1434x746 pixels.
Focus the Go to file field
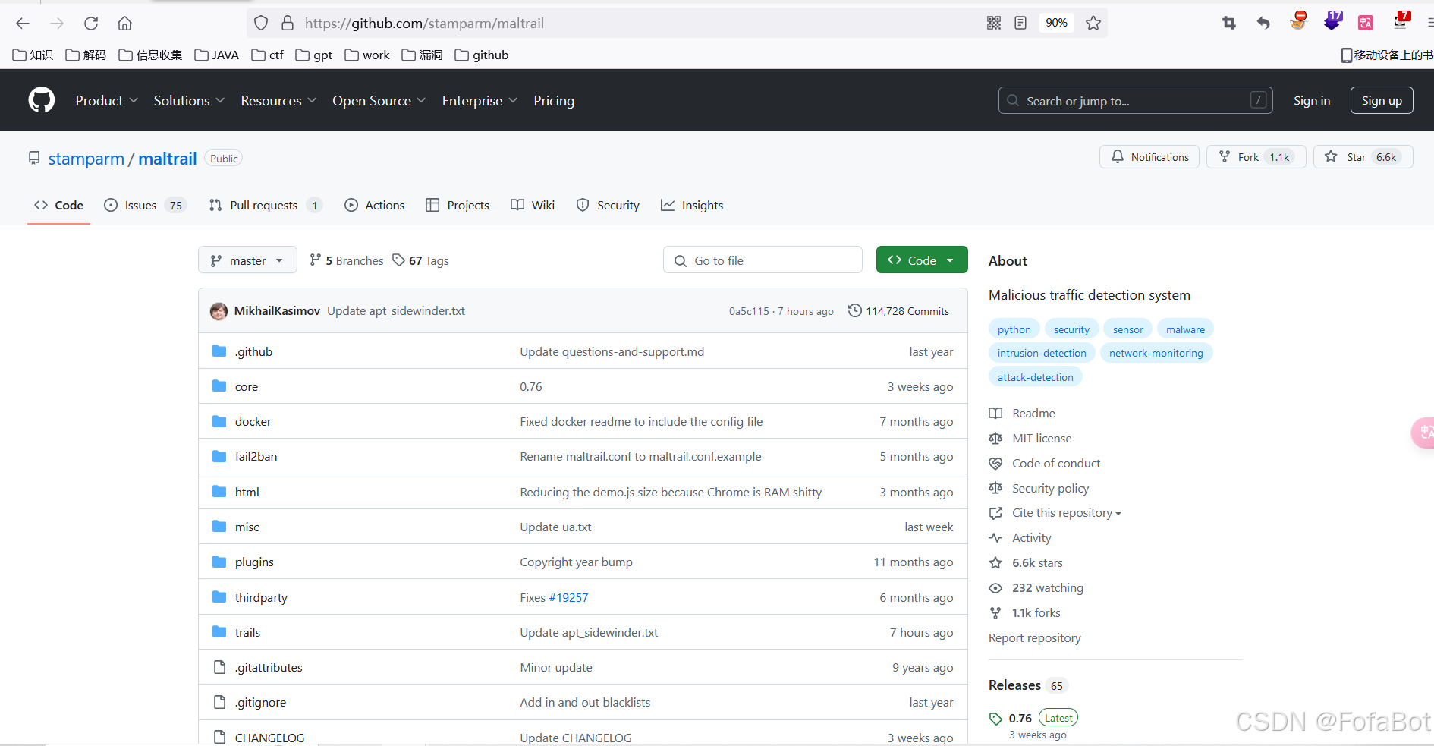(763, 260)
